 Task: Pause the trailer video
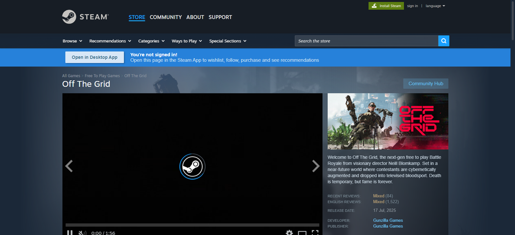point(69,232)
